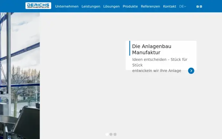Click the 'entwickeln wir Ihre Anlage' text
The height and width of the screenshot is (139, 222).
(157, 71)
